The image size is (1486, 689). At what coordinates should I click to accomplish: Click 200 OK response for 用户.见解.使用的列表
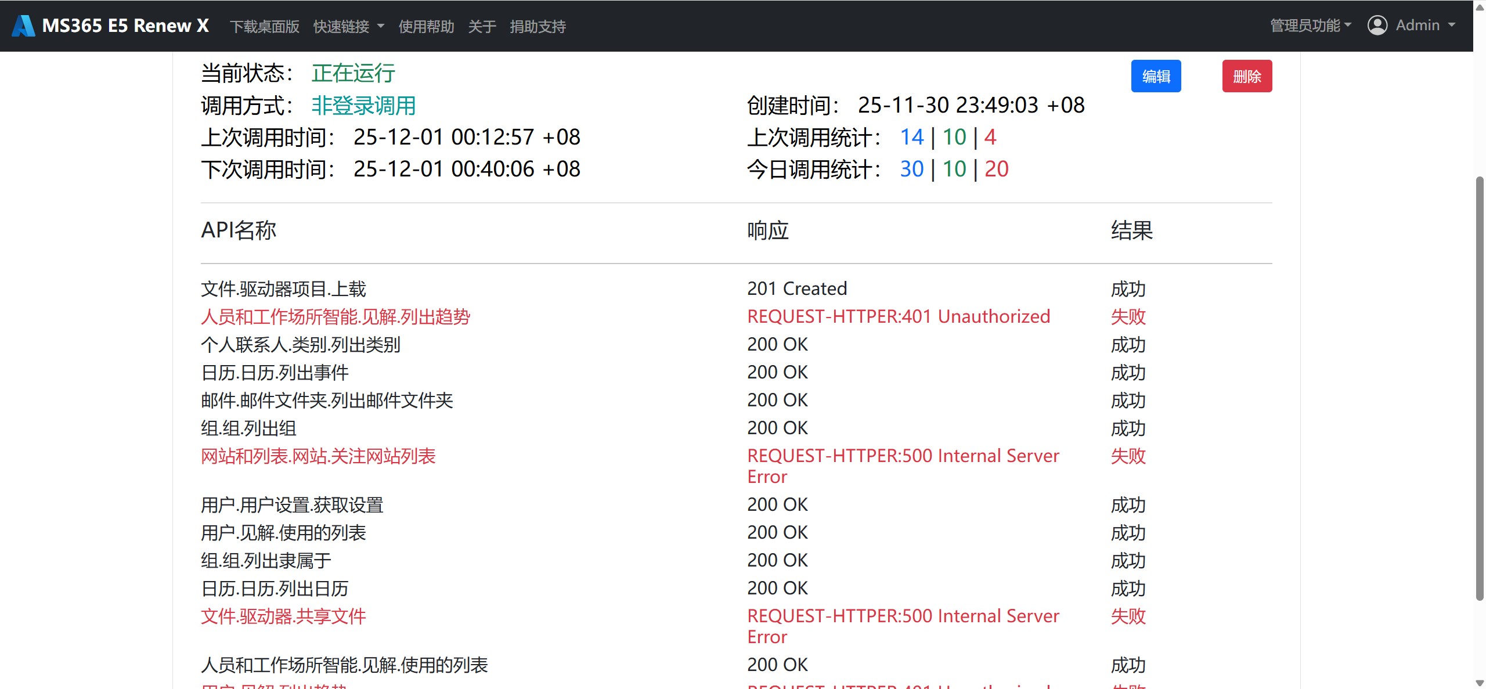click(x=777, y=533)
